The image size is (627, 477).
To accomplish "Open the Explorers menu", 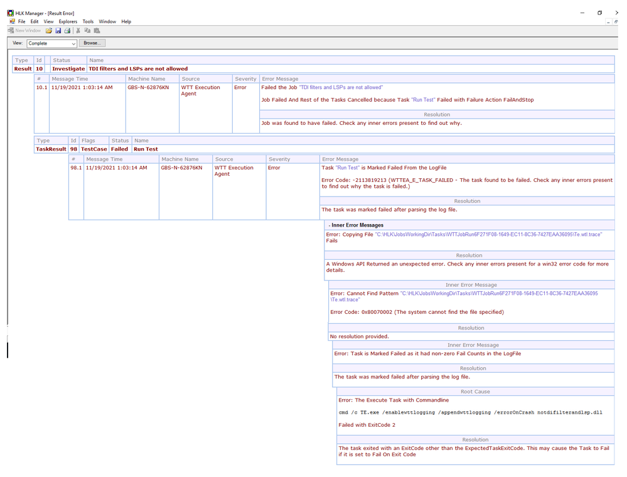I will click(x=68, y=21).
